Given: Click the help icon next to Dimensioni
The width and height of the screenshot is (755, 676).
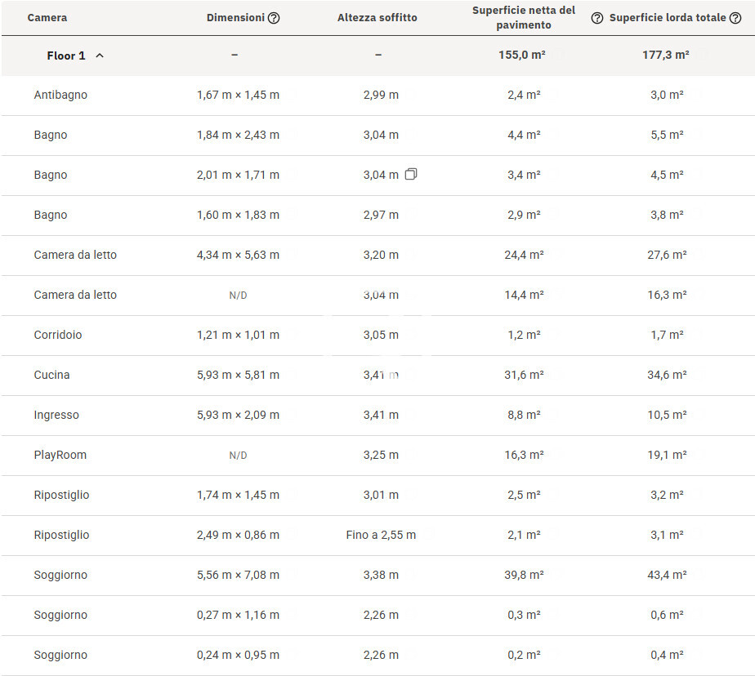Looking at the screenshot, I should 274,18.
